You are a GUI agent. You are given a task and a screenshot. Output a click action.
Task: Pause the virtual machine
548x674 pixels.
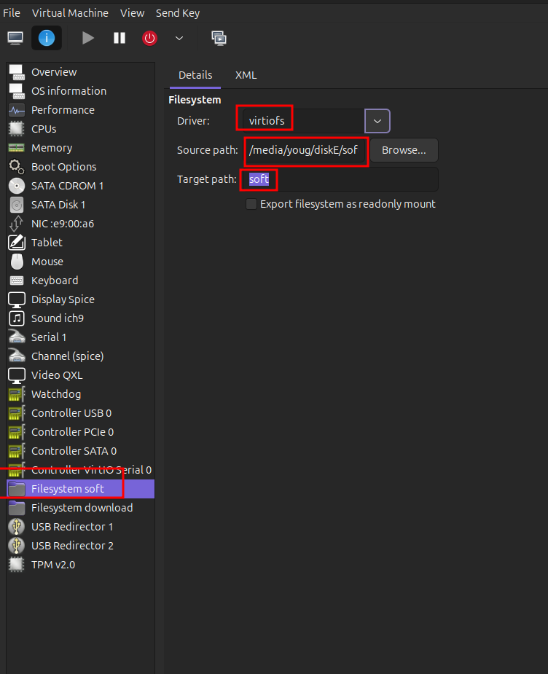point(120,38)
